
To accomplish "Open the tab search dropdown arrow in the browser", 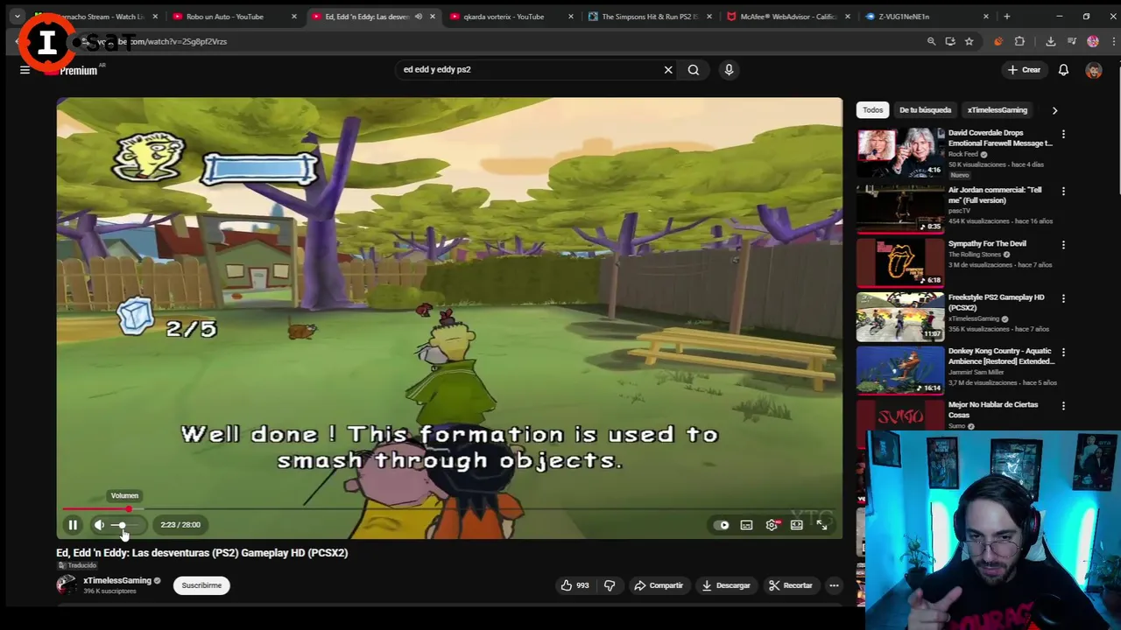I will [x=17, y=17].
